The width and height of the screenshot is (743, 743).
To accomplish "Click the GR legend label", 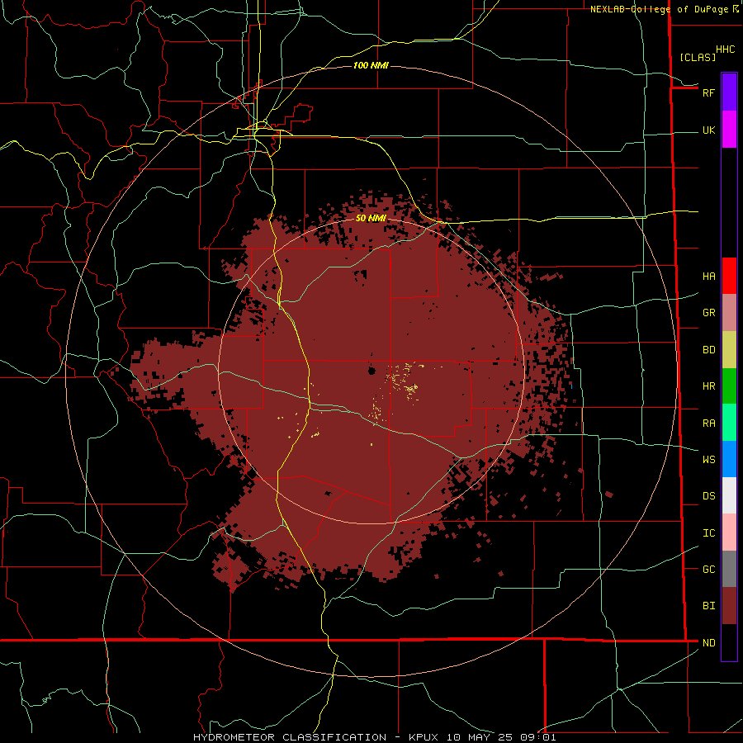I will [708, 313].
